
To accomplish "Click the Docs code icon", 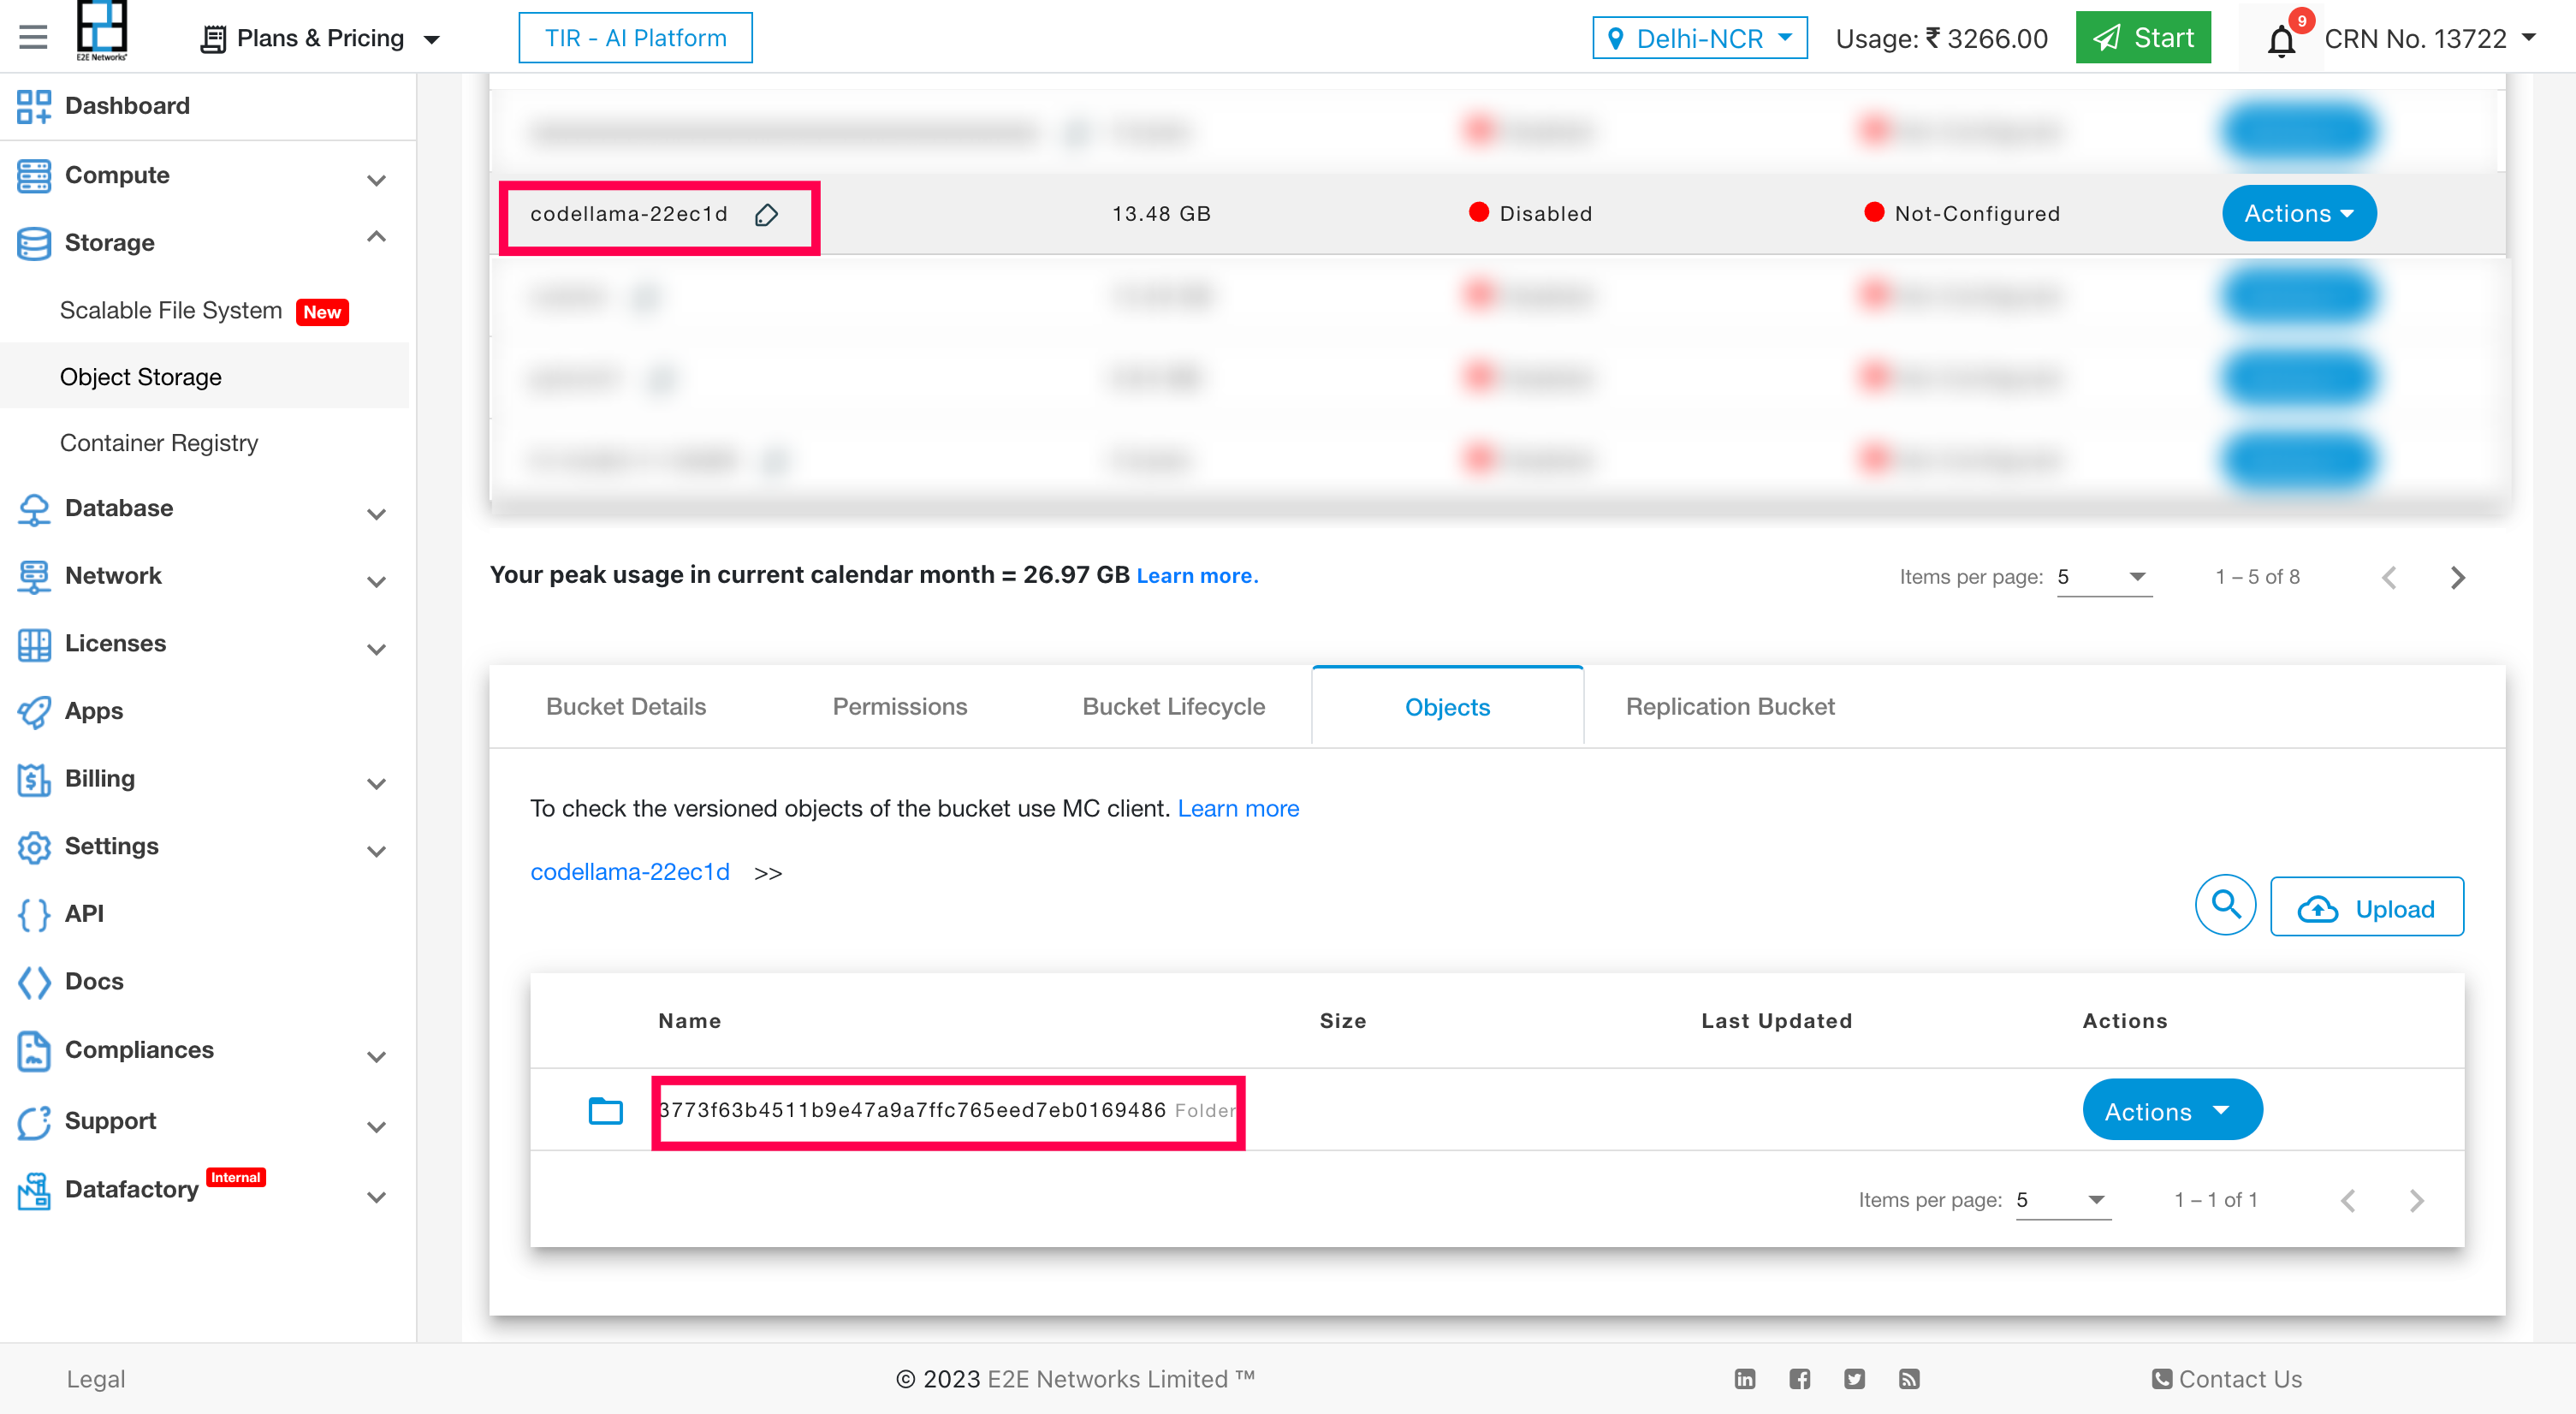I will pos(34,982).
